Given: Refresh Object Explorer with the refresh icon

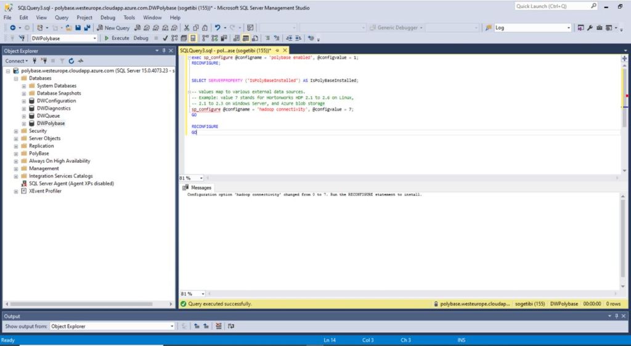Looking at the screenshot, I should 71,61.
